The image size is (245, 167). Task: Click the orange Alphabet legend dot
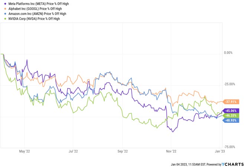pyautogui.click(x=3, y=8)
